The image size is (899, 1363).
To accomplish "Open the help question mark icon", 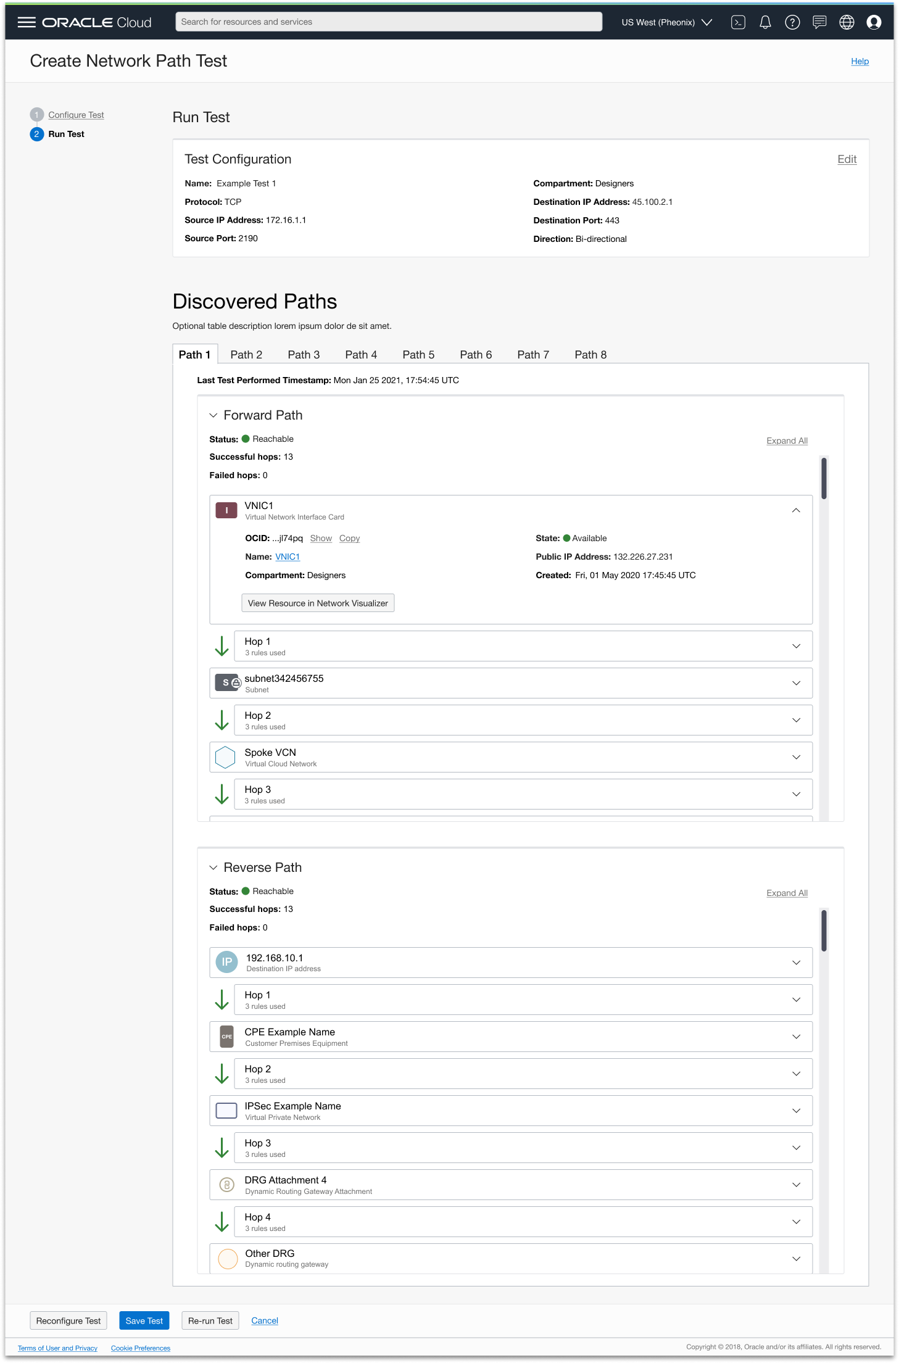I will point(792,22).
